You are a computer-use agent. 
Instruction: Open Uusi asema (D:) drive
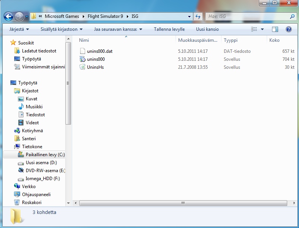point(41,163)
